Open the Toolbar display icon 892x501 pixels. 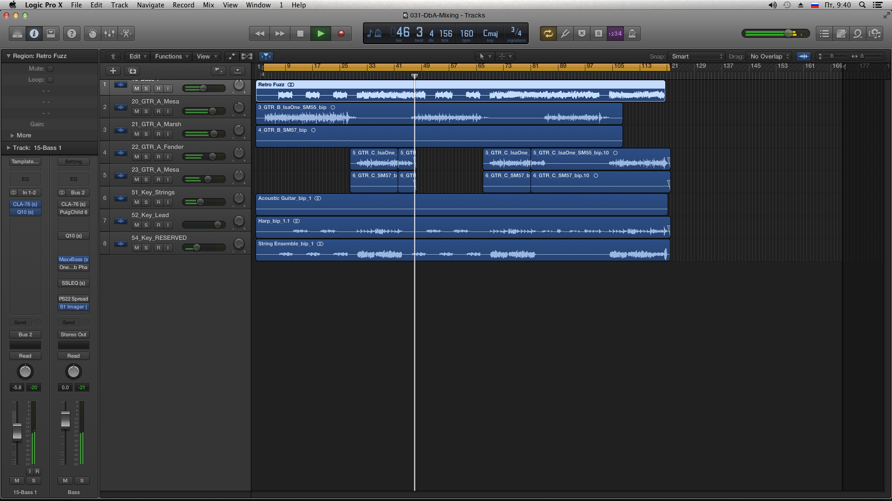point(51,33)
